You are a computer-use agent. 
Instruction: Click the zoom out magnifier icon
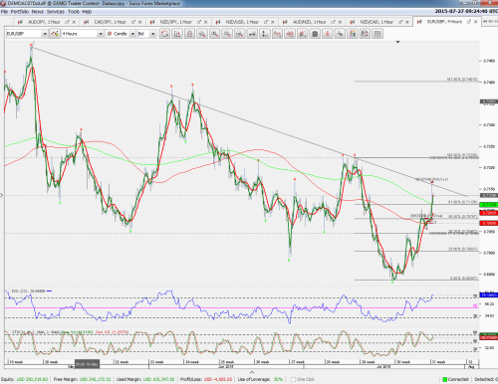pyautogui.click(x=227, y=34)
